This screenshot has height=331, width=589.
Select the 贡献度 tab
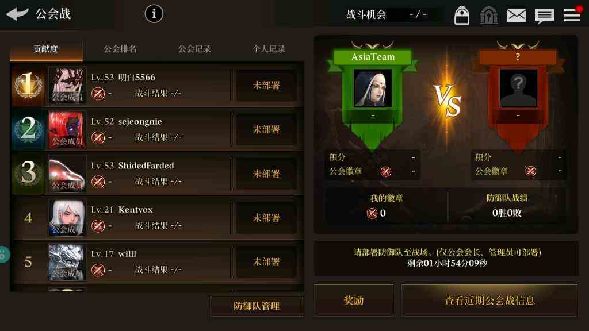point(46,49)
